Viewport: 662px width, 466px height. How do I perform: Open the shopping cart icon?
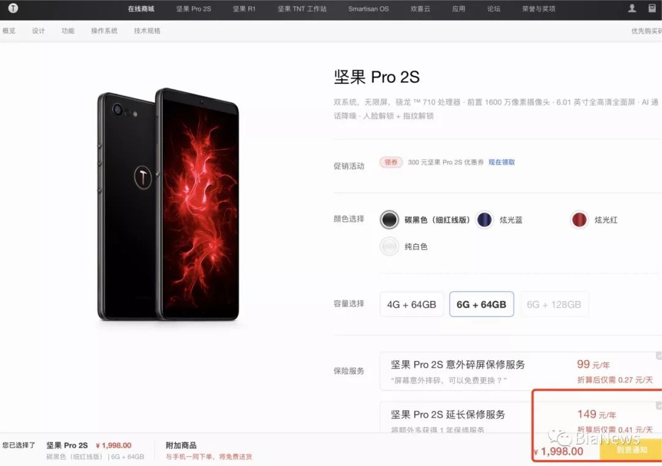652,8
